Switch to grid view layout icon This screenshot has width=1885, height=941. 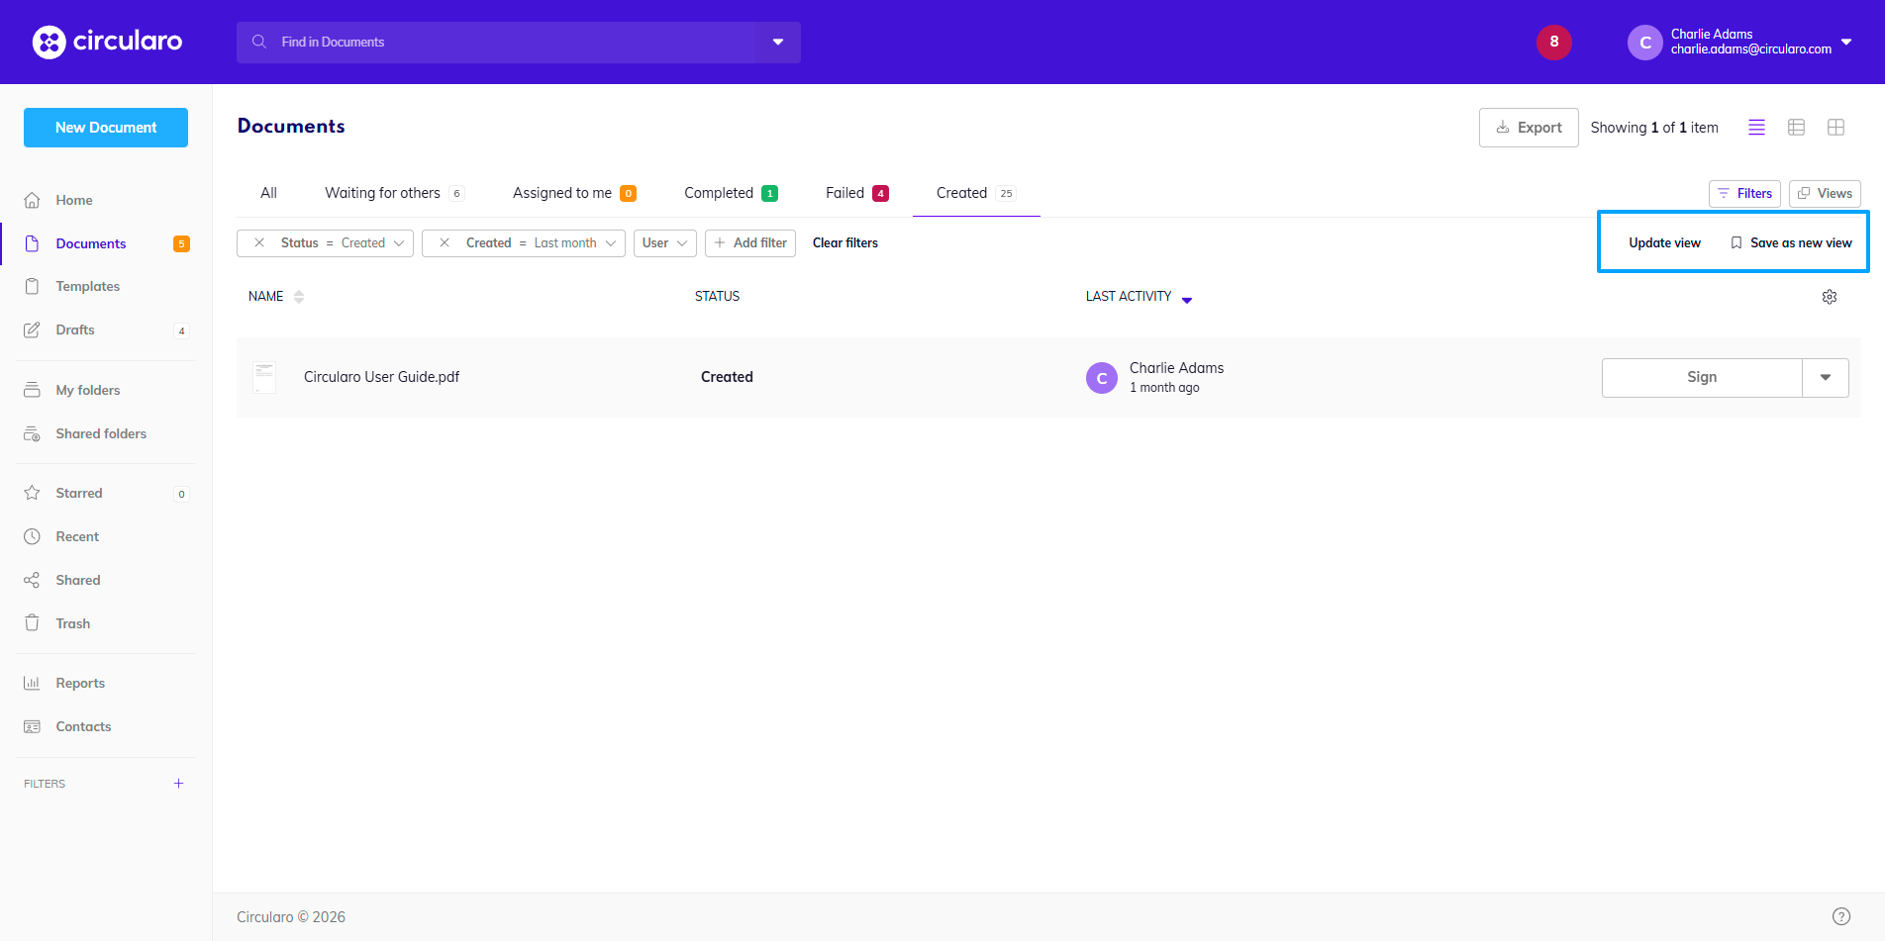click(x=1835, y=128)
